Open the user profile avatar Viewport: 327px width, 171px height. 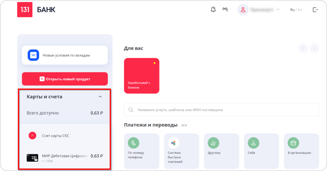243,10
